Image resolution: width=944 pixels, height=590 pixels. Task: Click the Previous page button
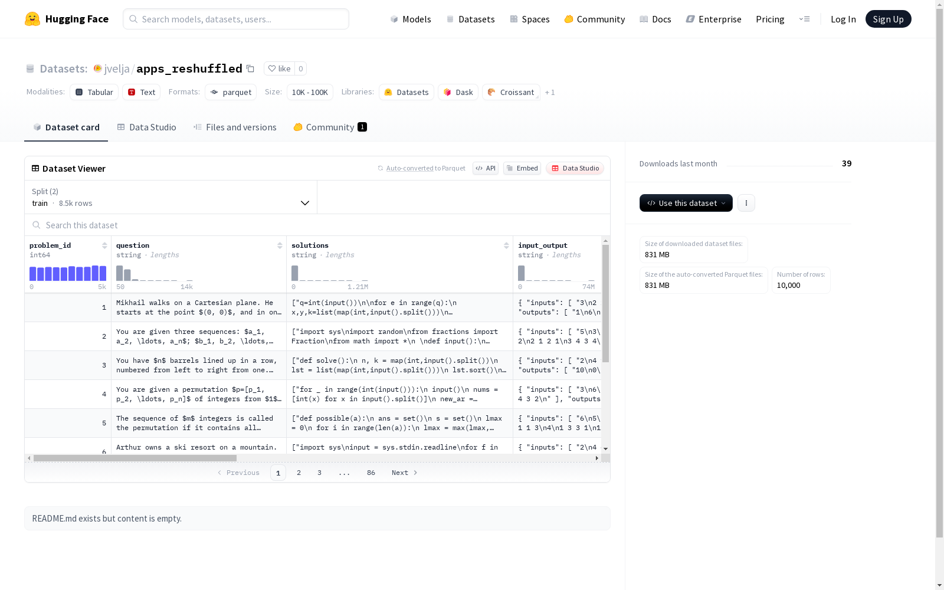(239, 473)
